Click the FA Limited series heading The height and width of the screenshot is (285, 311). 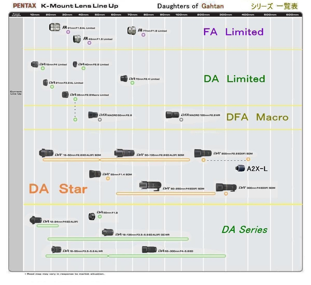point(234,32)
